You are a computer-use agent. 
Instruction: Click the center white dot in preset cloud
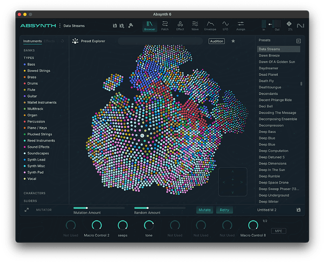[x=142, y=136]
